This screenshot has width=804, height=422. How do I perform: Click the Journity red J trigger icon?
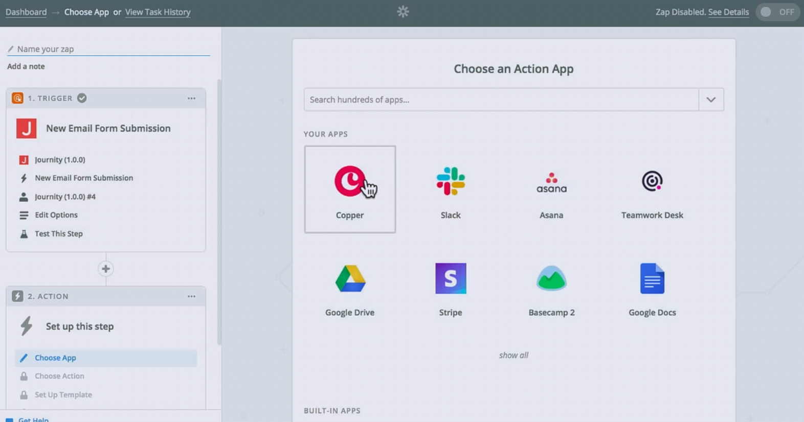pos(26,128)
